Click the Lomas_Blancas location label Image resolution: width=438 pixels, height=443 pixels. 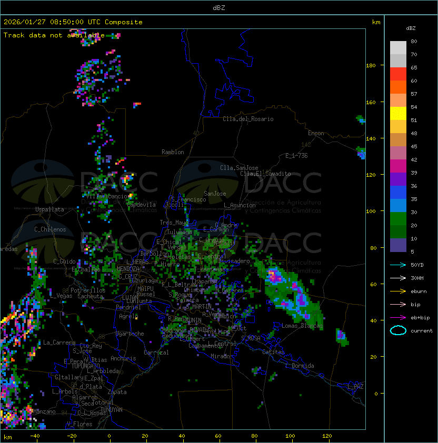pyautogui.click(x=301, y=326)
